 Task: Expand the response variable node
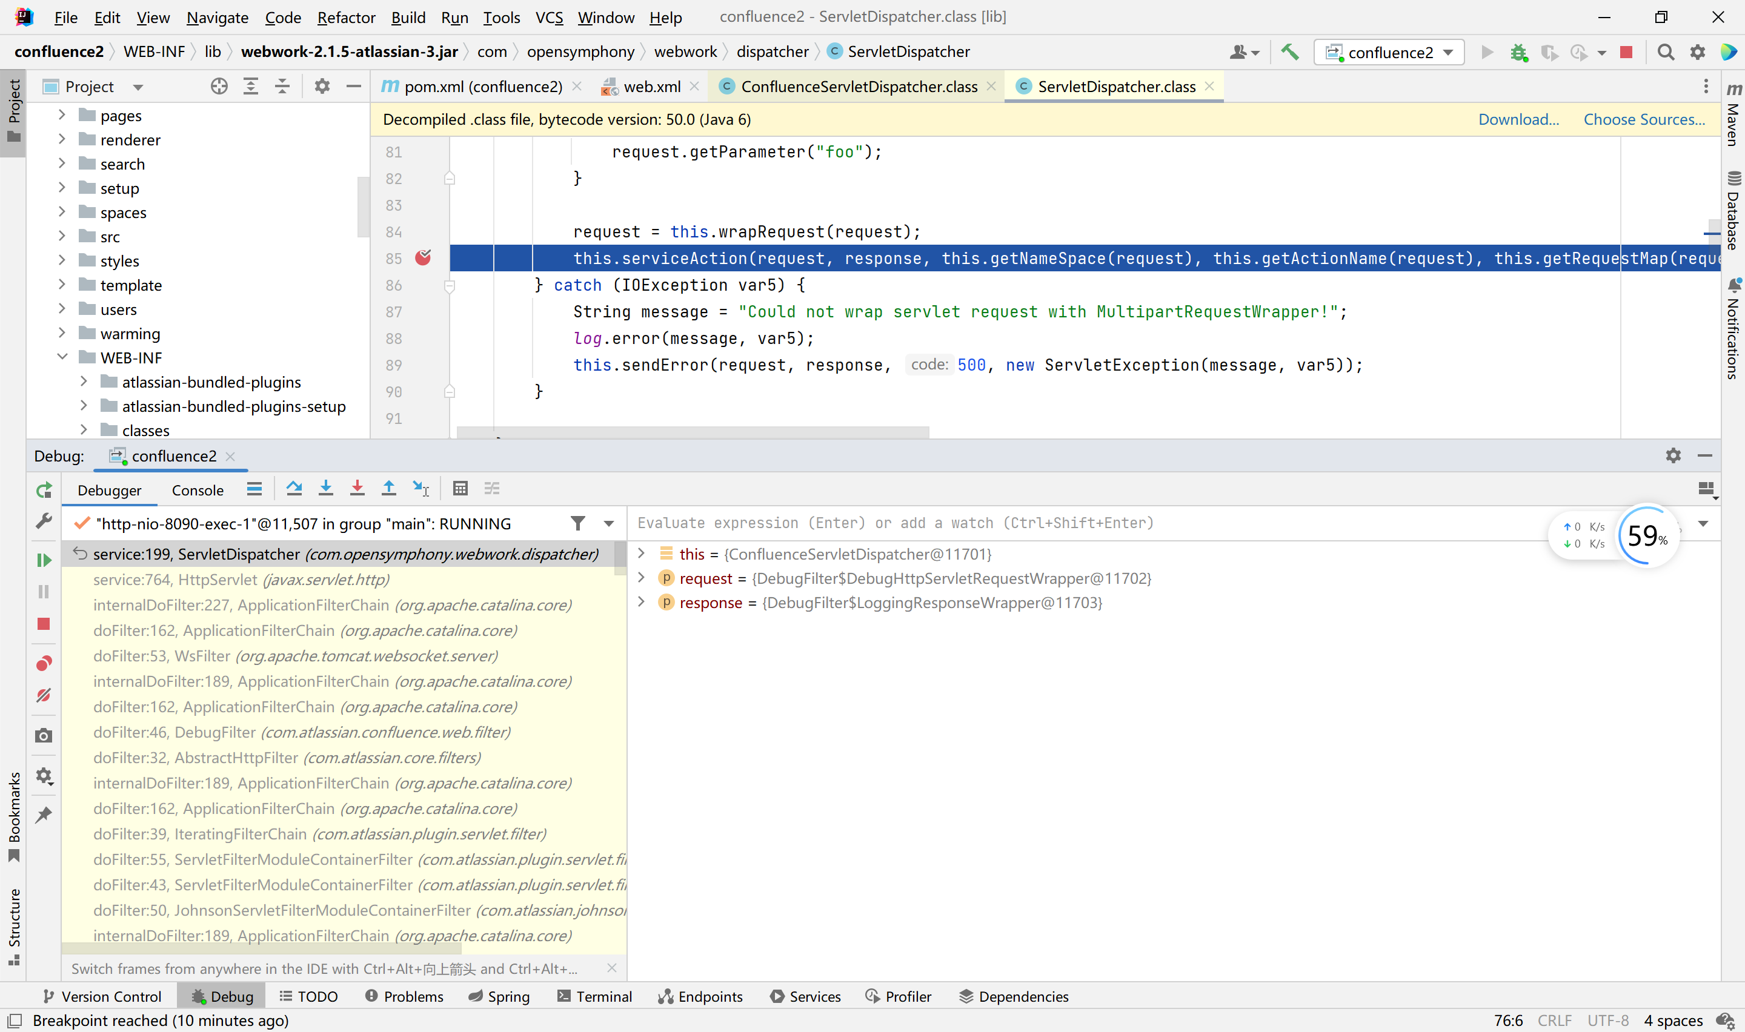pyautogui.click(x=641, y=602)
